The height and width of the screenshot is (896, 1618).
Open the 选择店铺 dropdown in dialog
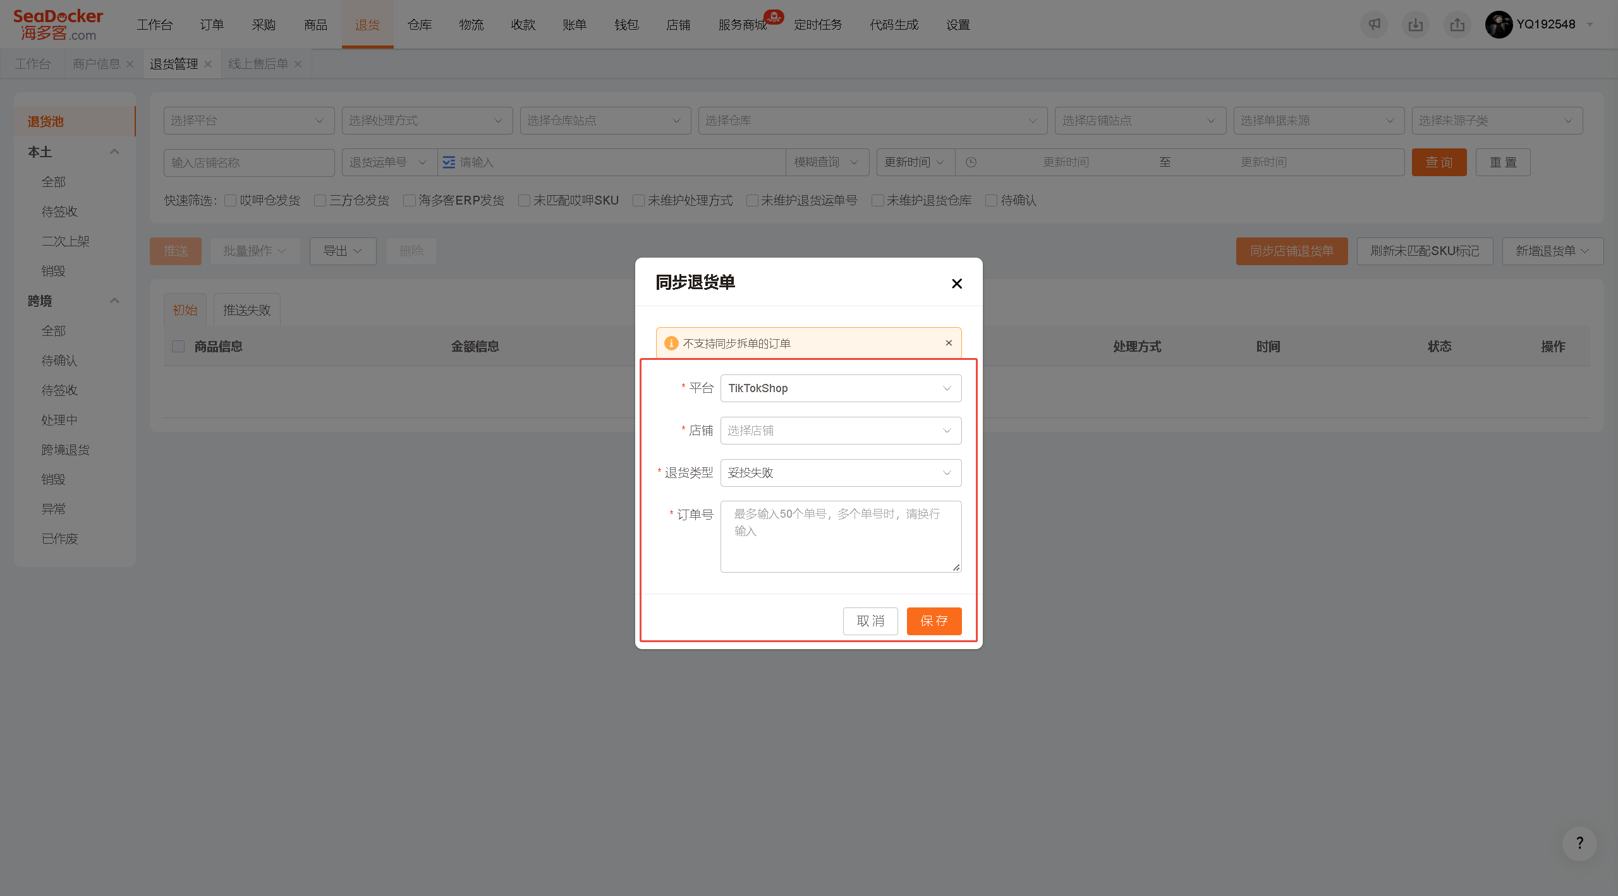(x=841, y=431)
